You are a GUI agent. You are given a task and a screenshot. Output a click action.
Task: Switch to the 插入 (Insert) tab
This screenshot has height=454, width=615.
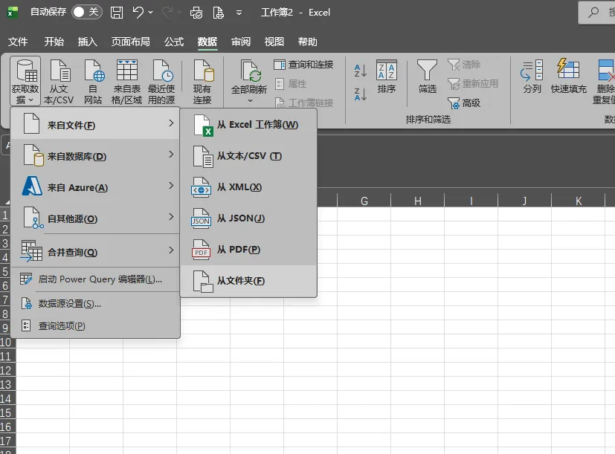tap(87, 42)
